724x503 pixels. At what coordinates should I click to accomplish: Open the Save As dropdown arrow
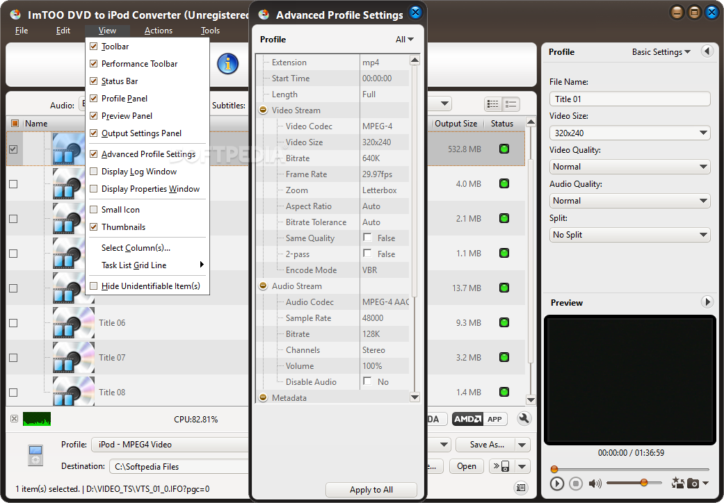522,445
